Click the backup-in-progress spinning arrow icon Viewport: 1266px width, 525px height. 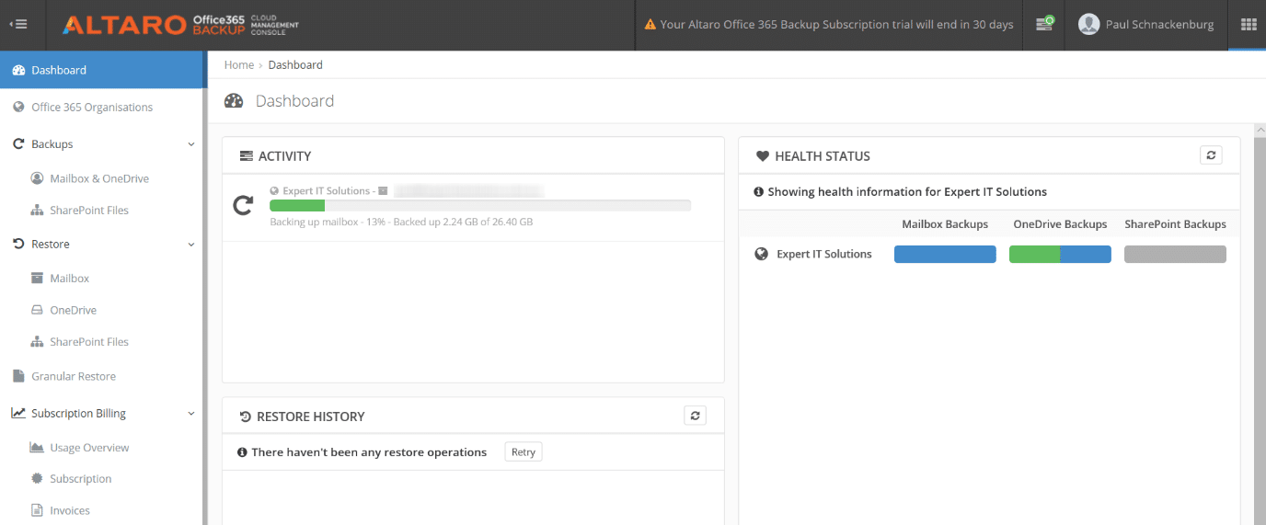[243, 206]
